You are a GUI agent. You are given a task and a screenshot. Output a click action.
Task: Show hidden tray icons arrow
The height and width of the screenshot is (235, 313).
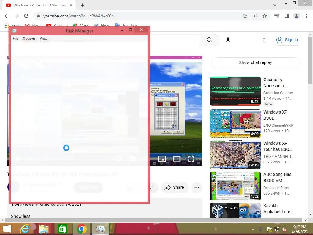coord(253,229)
